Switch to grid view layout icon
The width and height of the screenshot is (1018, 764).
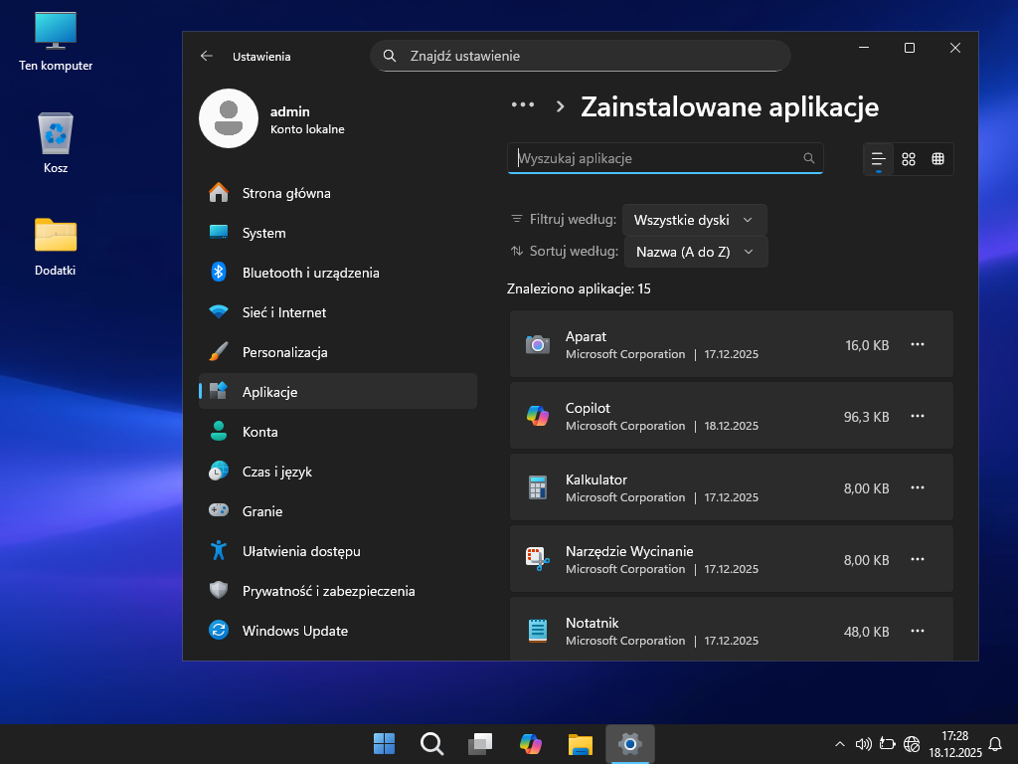(937, 159)
